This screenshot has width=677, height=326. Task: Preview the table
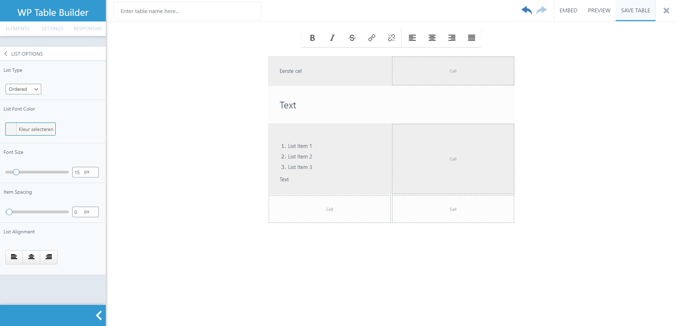[599, 11]
